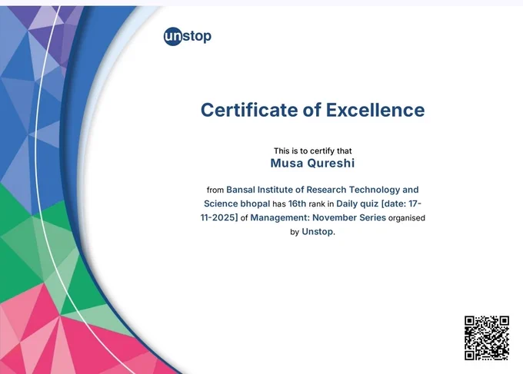The height and width of the screenshot is (374, 523).
Task: Click the word "Unstop" in the last line
Action: pos(317,231)
